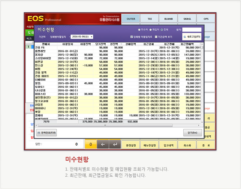
Task: Select the 봉자샵 row
Action: point(118,55)
